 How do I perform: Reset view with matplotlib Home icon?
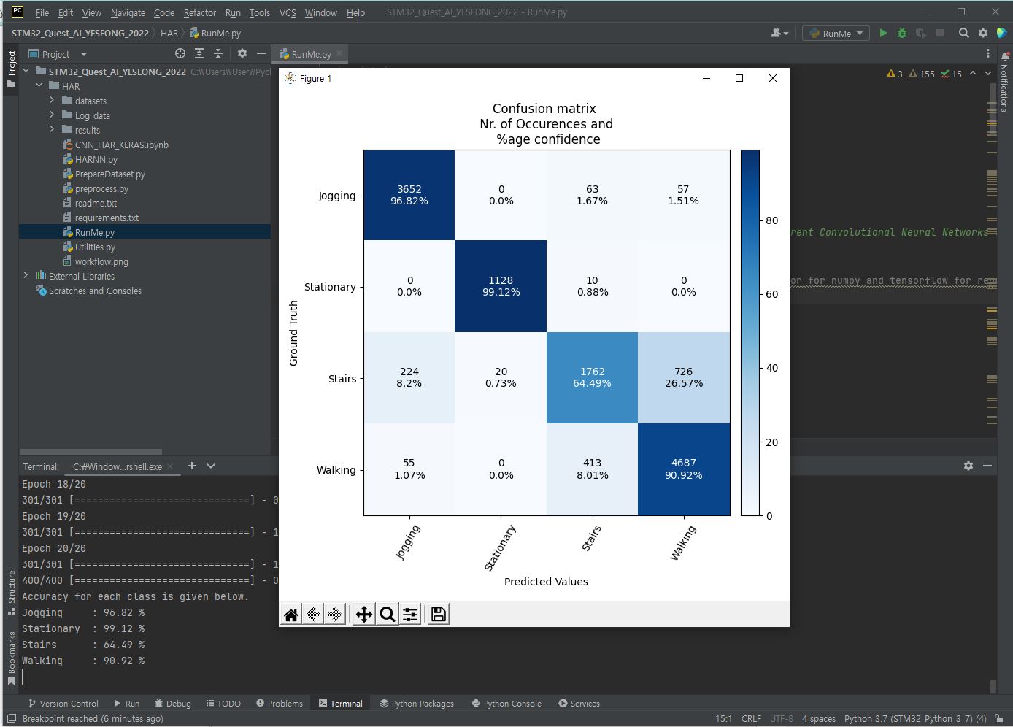[291, 615]
